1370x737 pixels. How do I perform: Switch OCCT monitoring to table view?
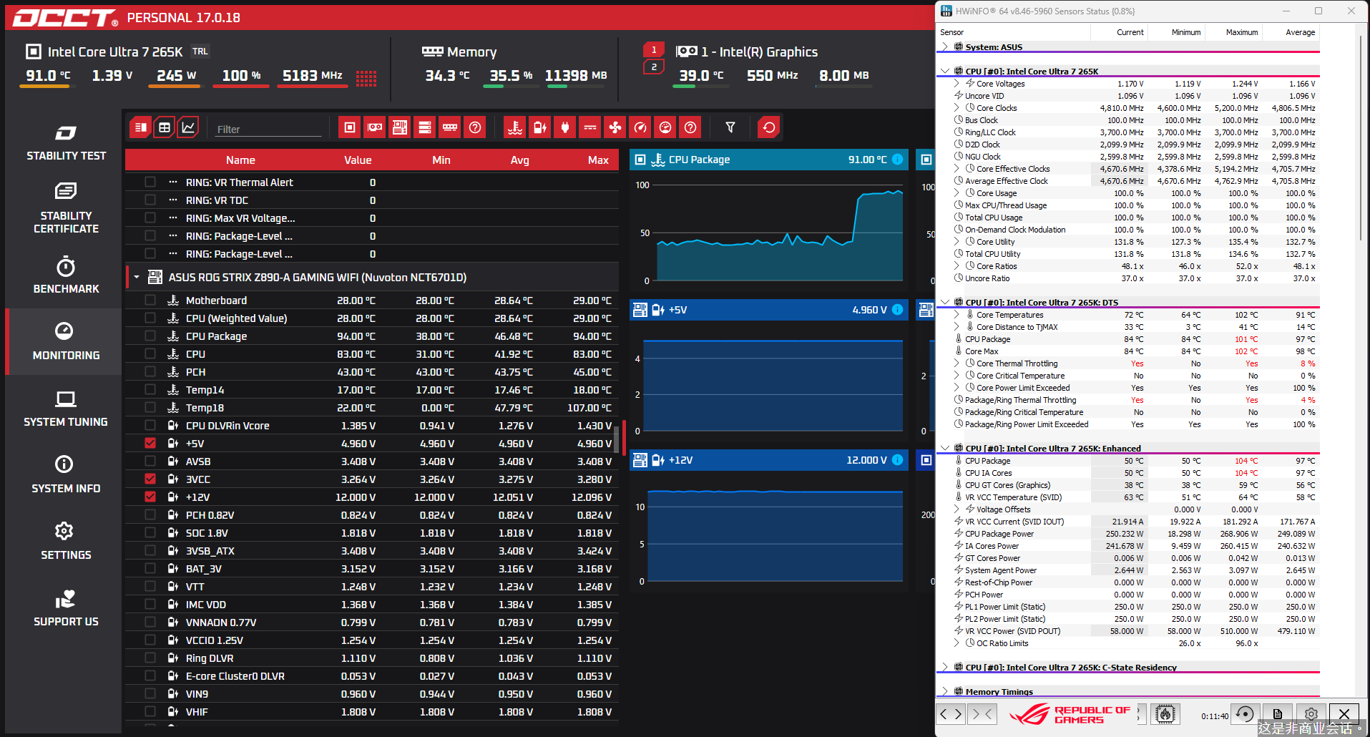165,127
